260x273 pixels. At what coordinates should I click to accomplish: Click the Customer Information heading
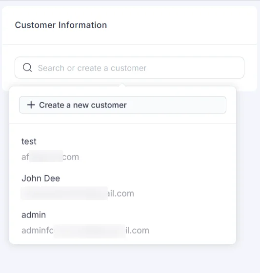[x=61, y=25]
